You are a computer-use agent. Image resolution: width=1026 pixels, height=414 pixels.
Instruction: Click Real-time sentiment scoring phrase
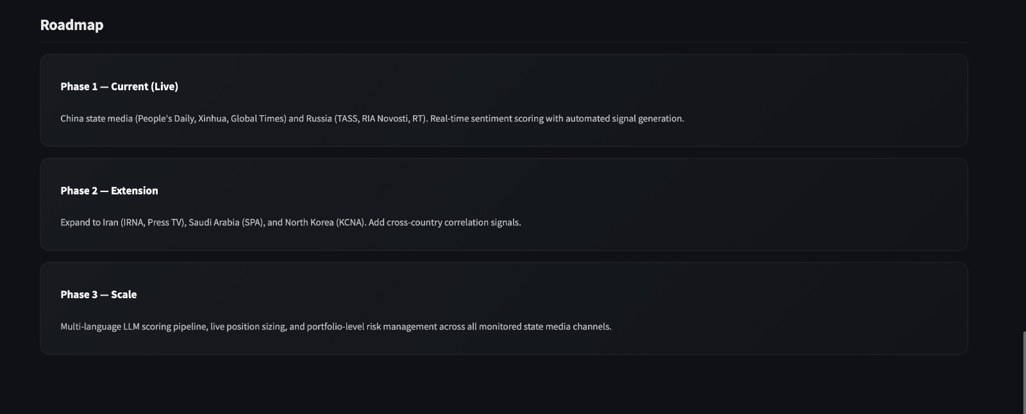(x=487, y=118)
